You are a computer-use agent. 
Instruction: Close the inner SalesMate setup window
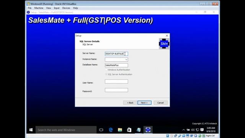[214, 12]
